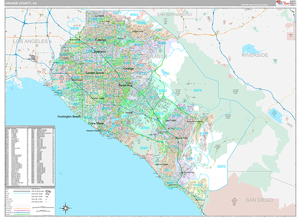Click the large City legend symbol
This screenshot has width=298, height=217.
pyautogui.click(x=49, y=191)
